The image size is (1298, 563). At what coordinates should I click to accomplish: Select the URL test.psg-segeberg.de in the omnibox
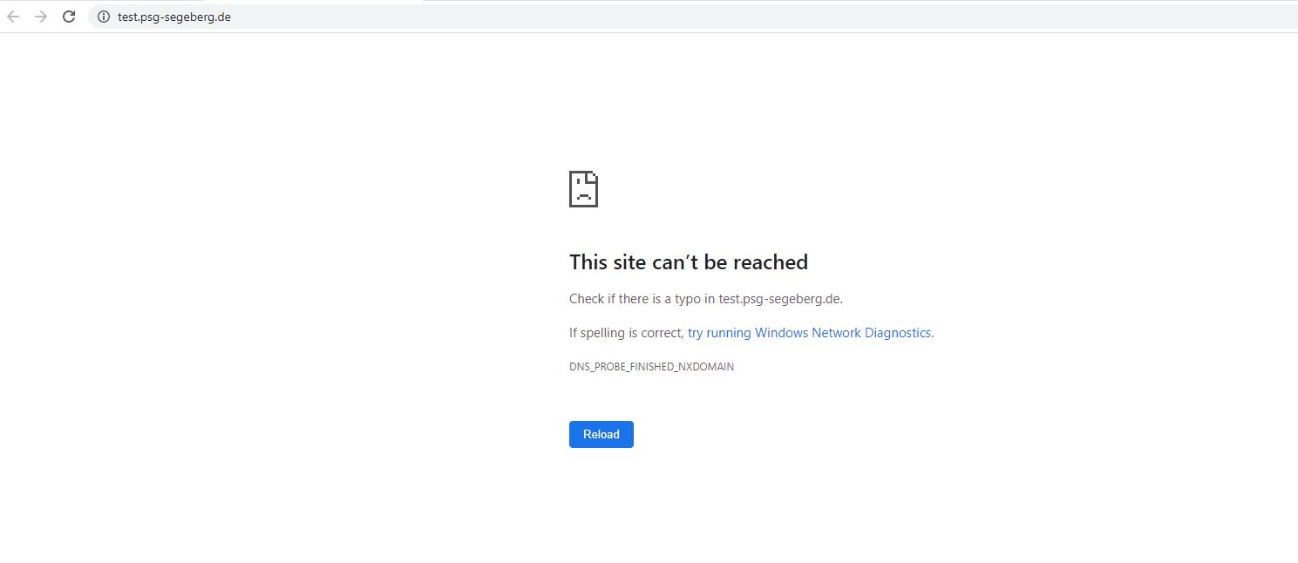[173, 16]
